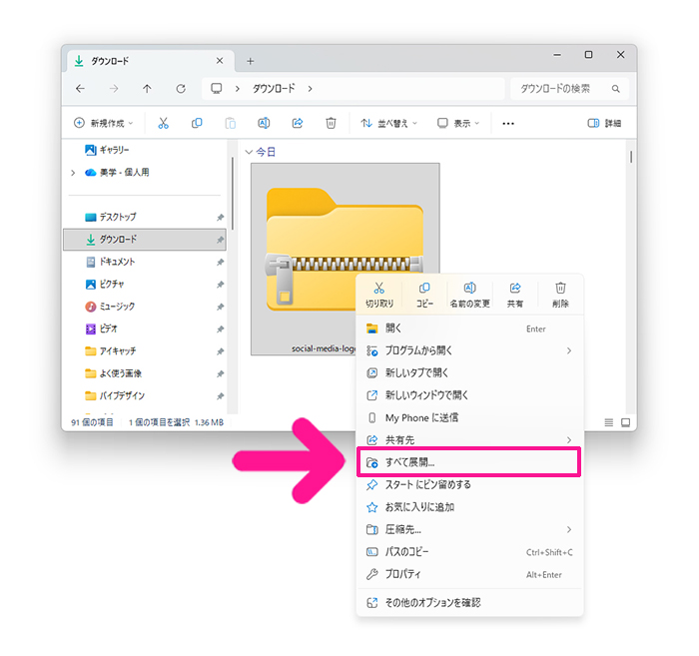Screen dimensions: 699x656
Task: Switch to large thumbnails view in status bar
Action: (x=625, y=422)
